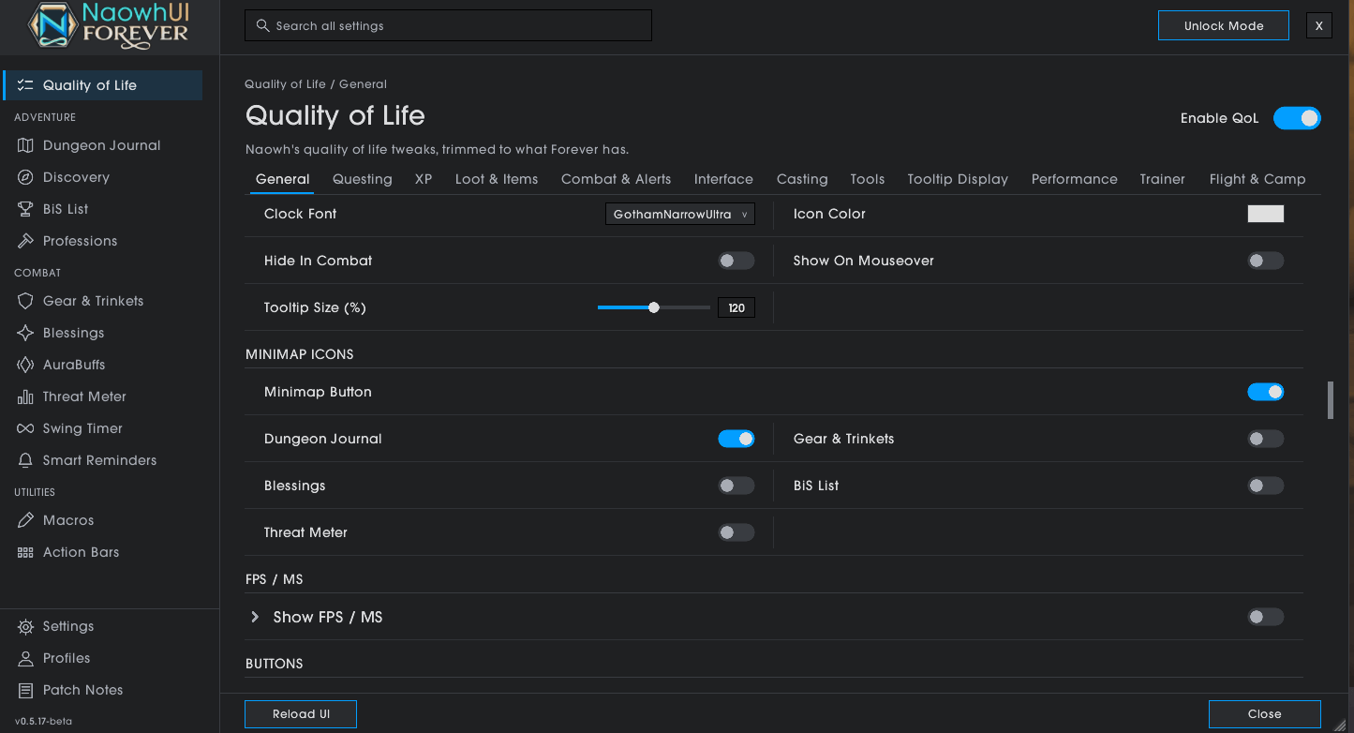Screen dimensions: 1354x733
Task: Go to the Tooltip Display tab
Action: point(958,179)
